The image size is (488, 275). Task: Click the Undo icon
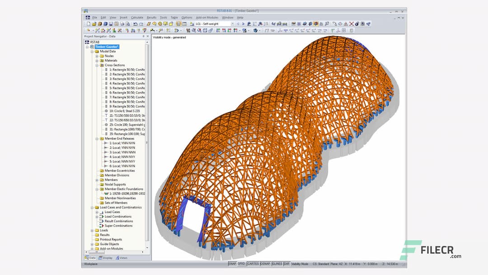135,23
